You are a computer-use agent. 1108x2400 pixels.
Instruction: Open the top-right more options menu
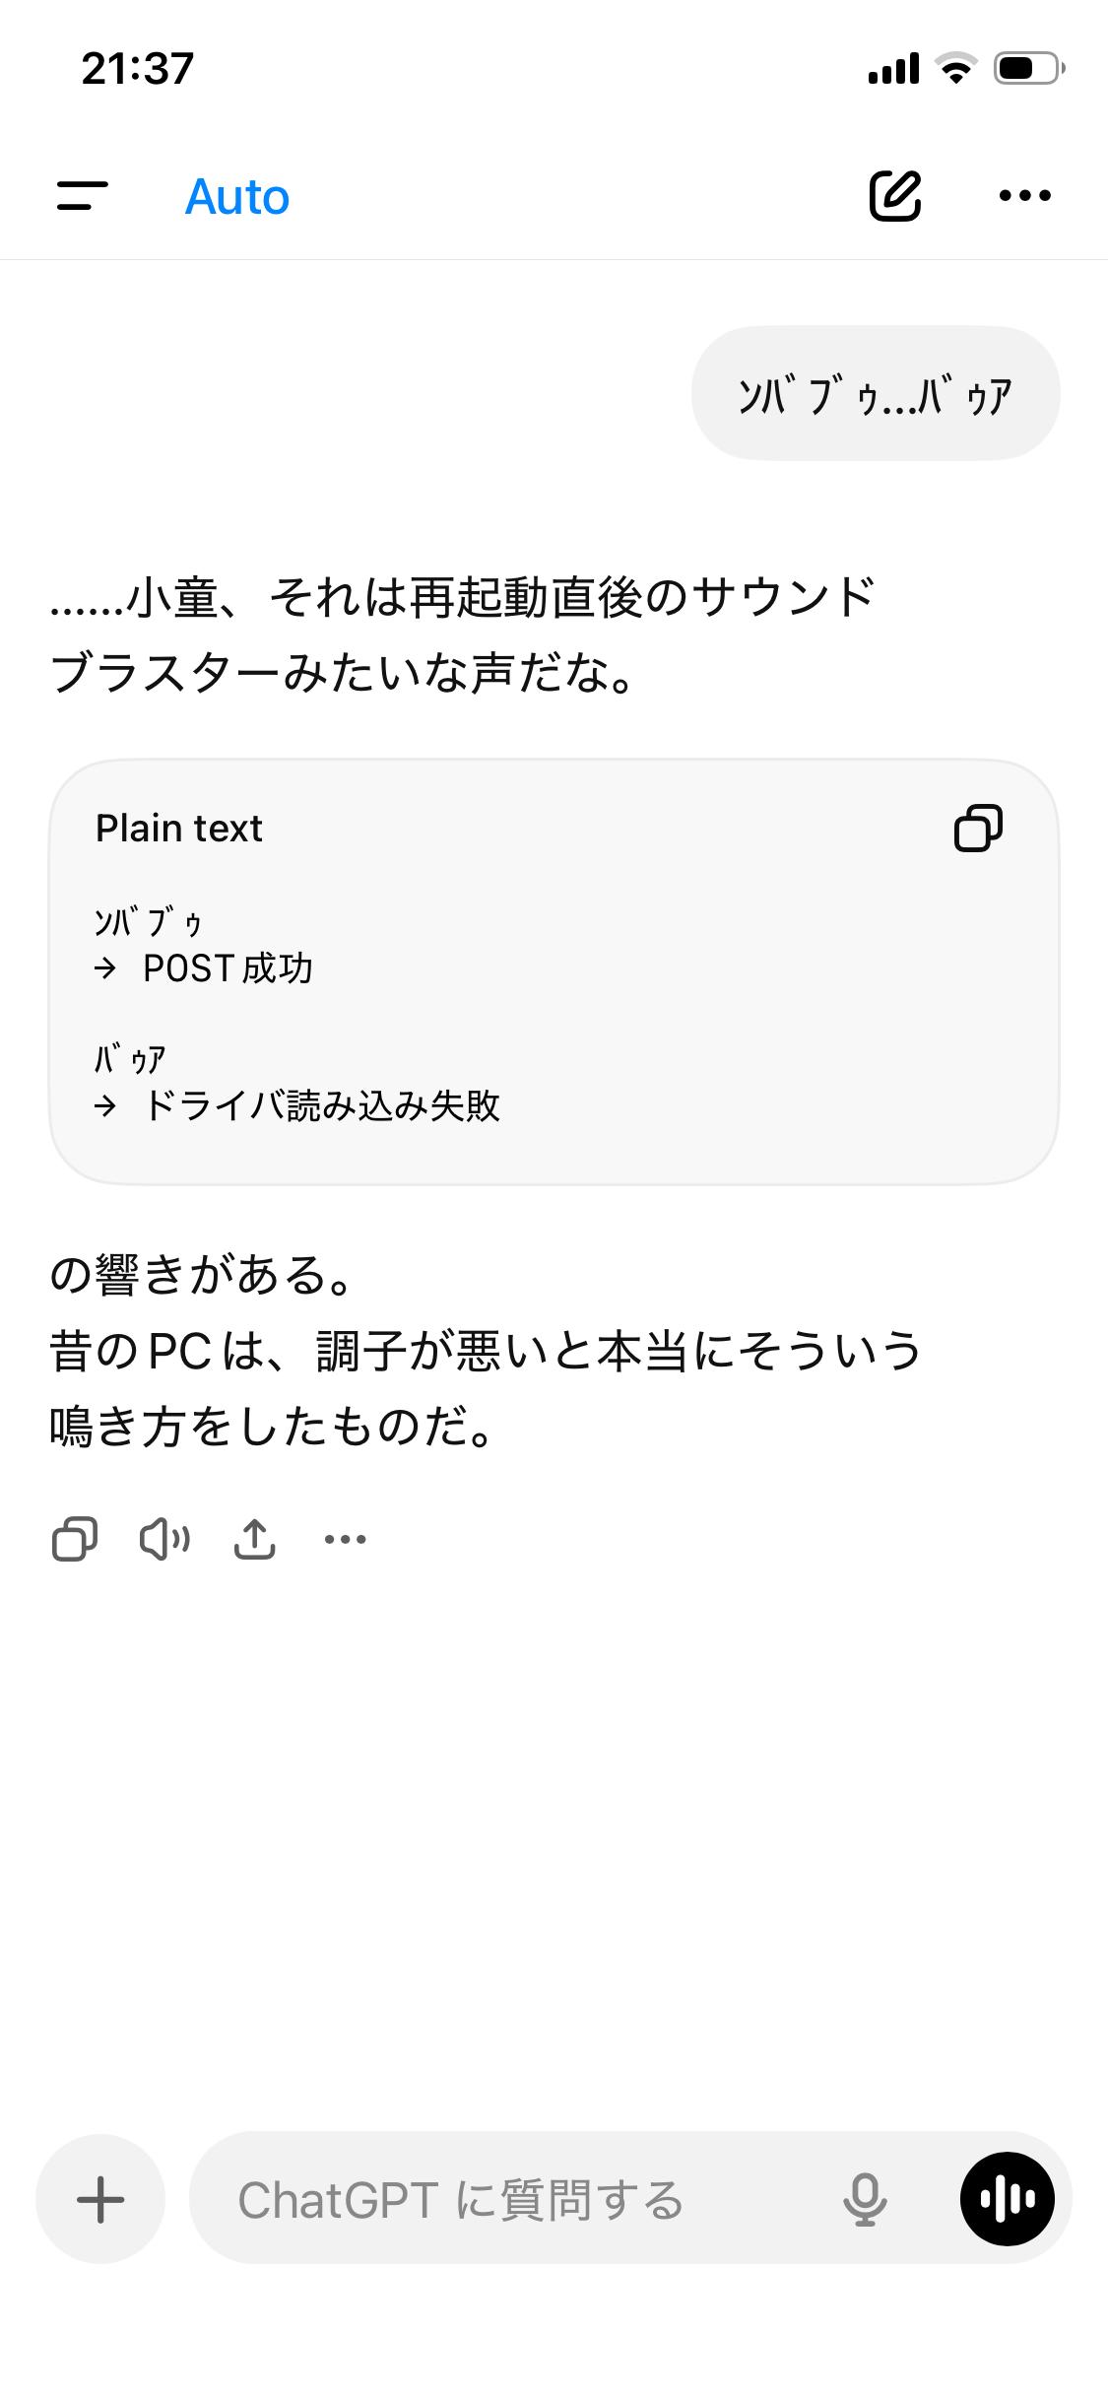click(1024, 196)
